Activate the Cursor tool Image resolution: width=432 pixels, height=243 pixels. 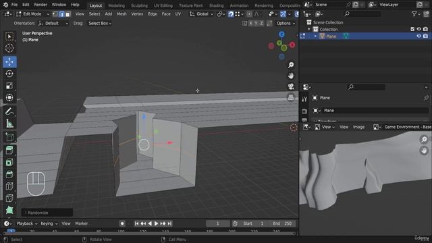click(x=9, y=48)
